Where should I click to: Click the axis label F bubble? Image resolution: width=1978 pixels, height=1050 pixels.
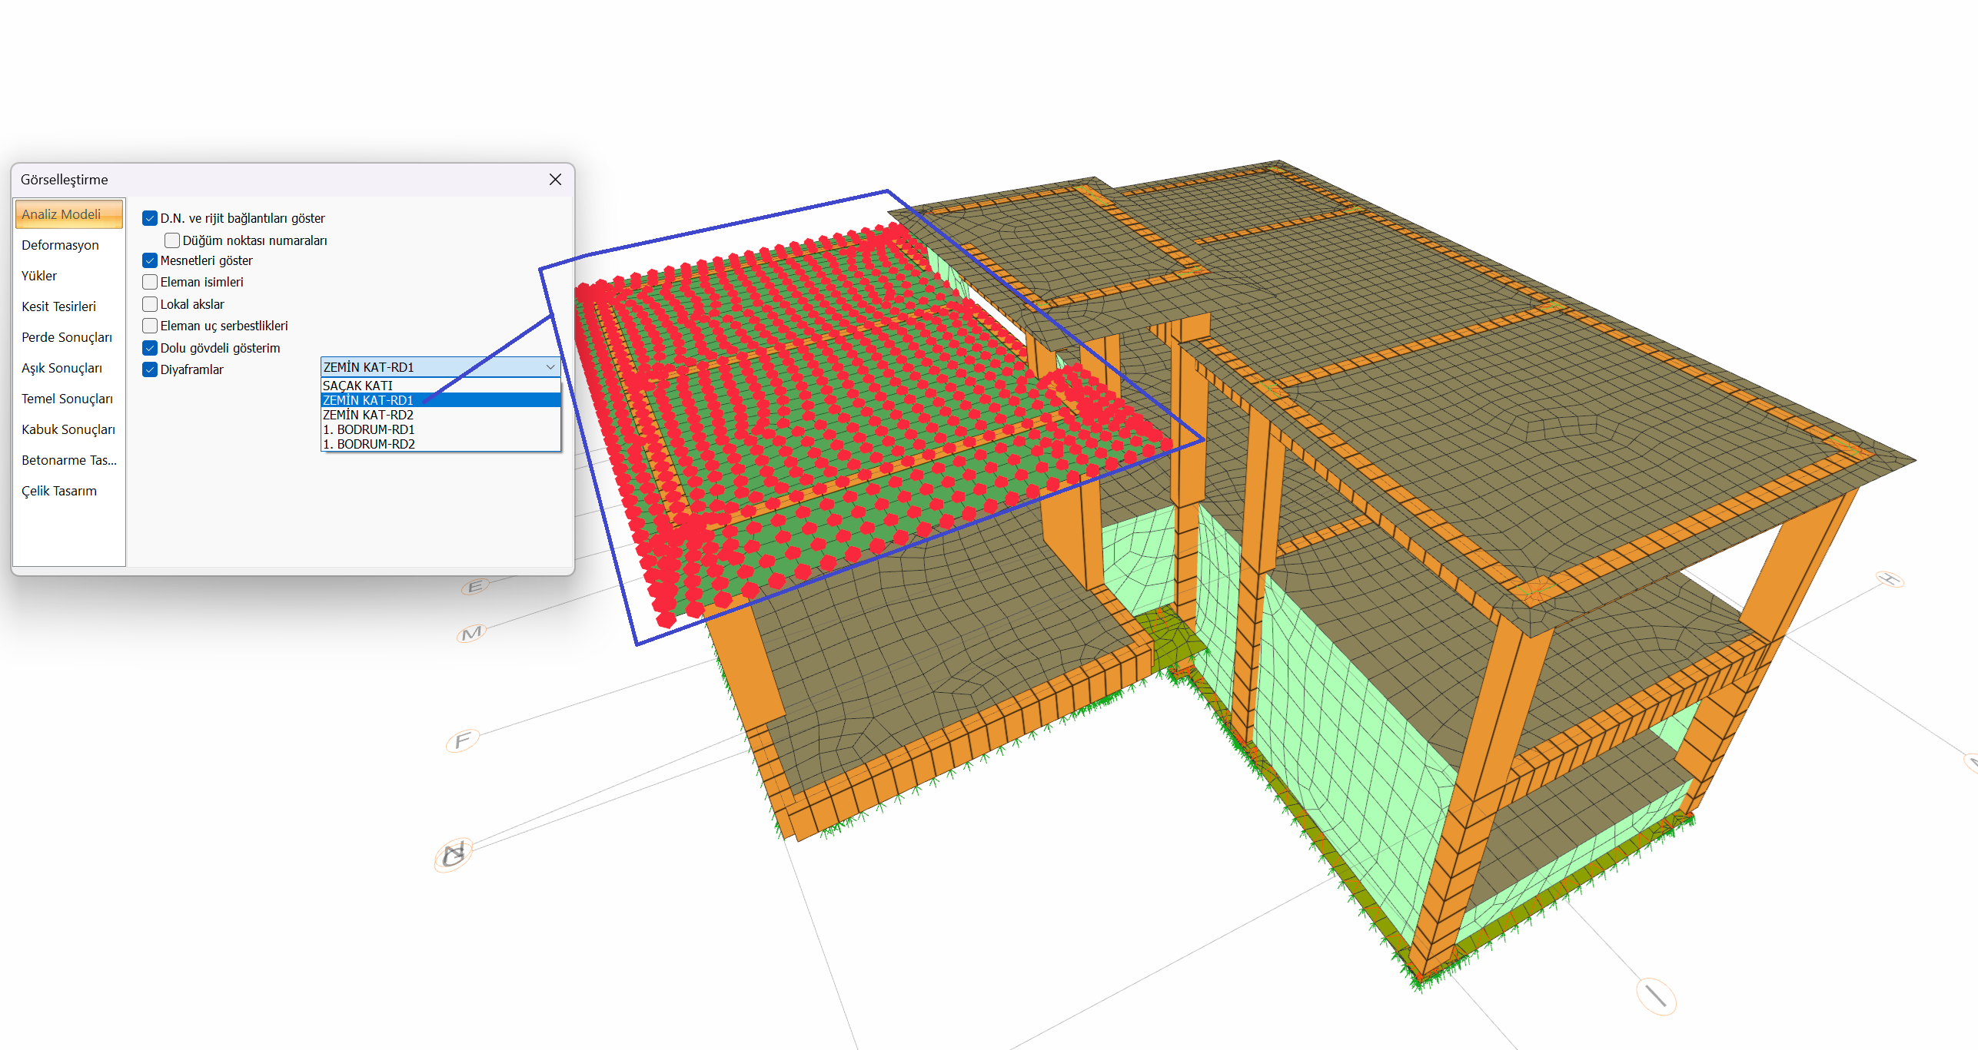462,741
